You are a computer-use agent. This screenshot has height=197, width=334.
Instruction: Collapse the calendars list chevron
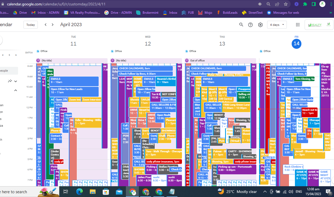tap(16, 91)
